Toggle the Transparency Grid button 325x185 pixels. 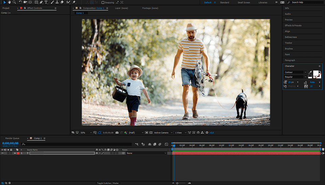151,133
